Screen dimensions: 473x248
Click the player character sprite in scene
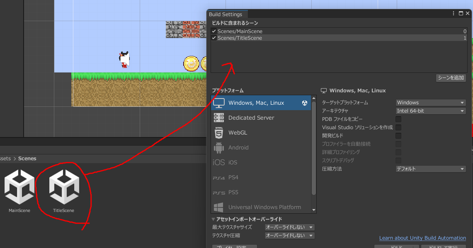[124, 59]
